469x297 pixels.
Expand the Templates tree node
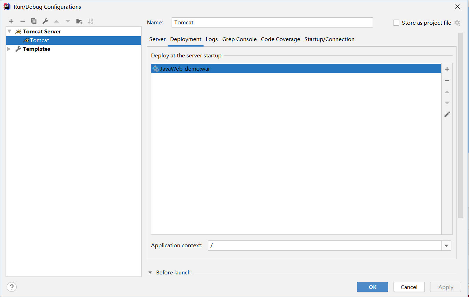(x=9, y=49)
